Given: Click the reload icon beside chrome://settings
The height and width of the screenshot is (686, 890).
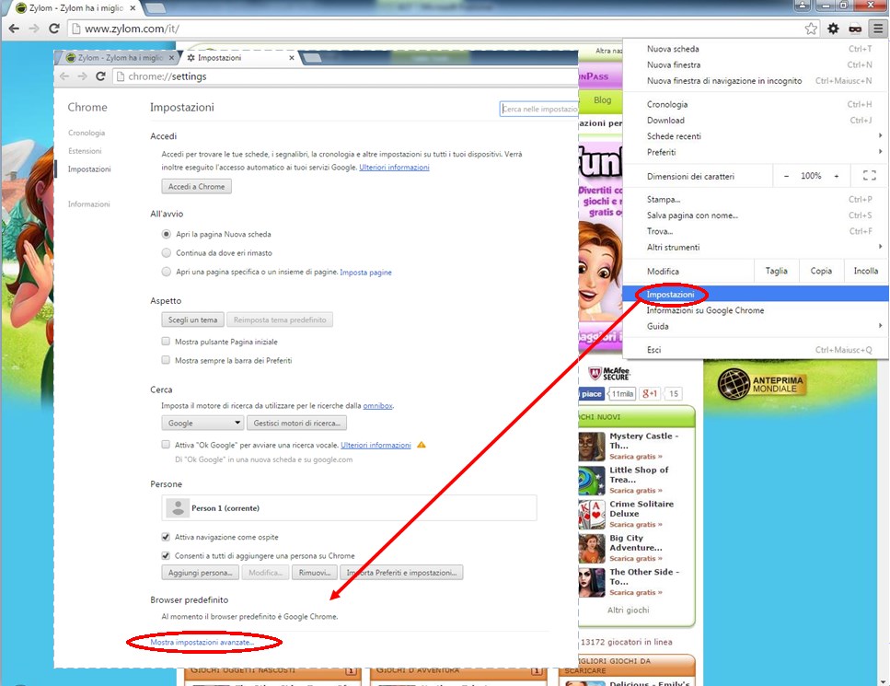Looking at the screenshot, I should pyautogui.click(x=101, y=76).
